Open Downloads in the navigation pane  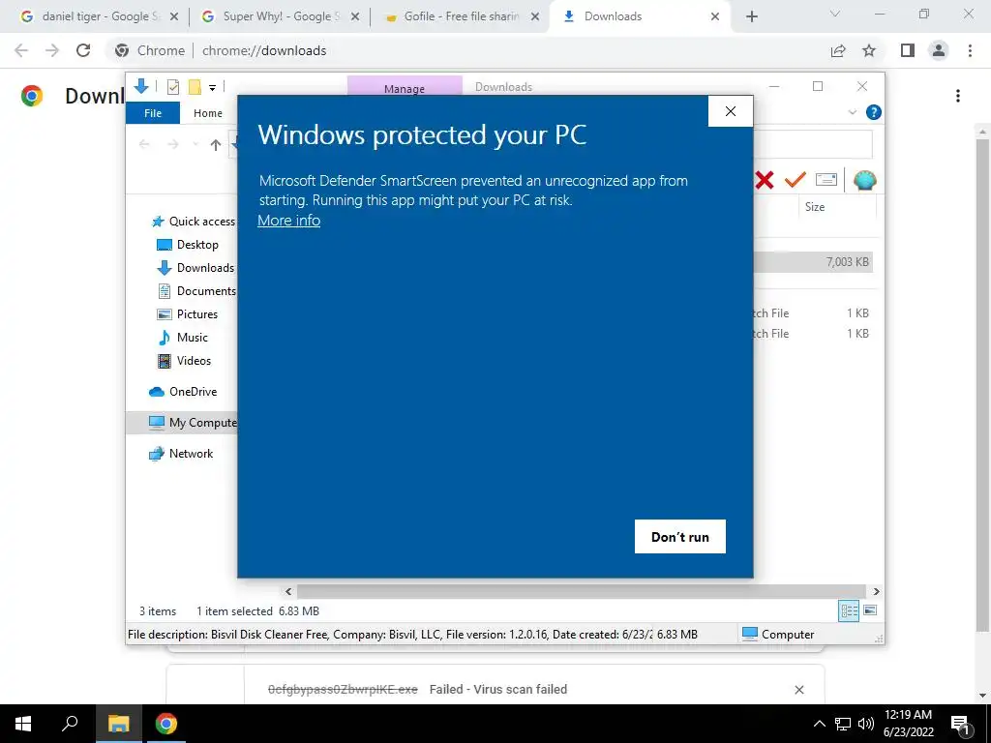point(195,268)
